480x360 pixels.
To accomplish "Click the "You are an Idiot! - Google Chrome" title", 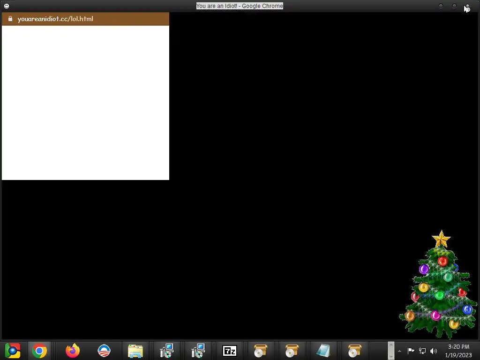I will 240,6.
